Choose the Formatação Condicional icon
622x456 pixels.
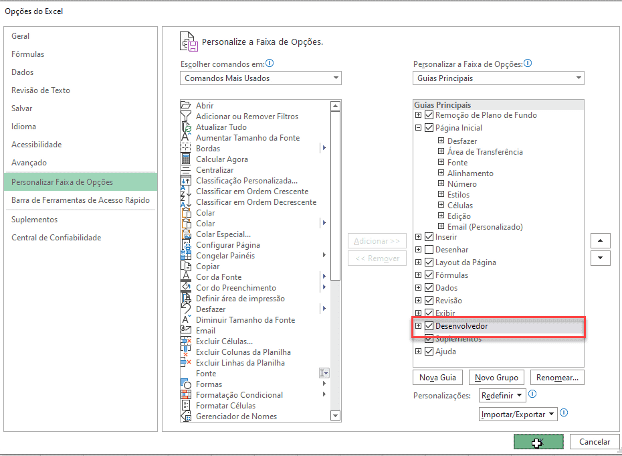(186, 395)
